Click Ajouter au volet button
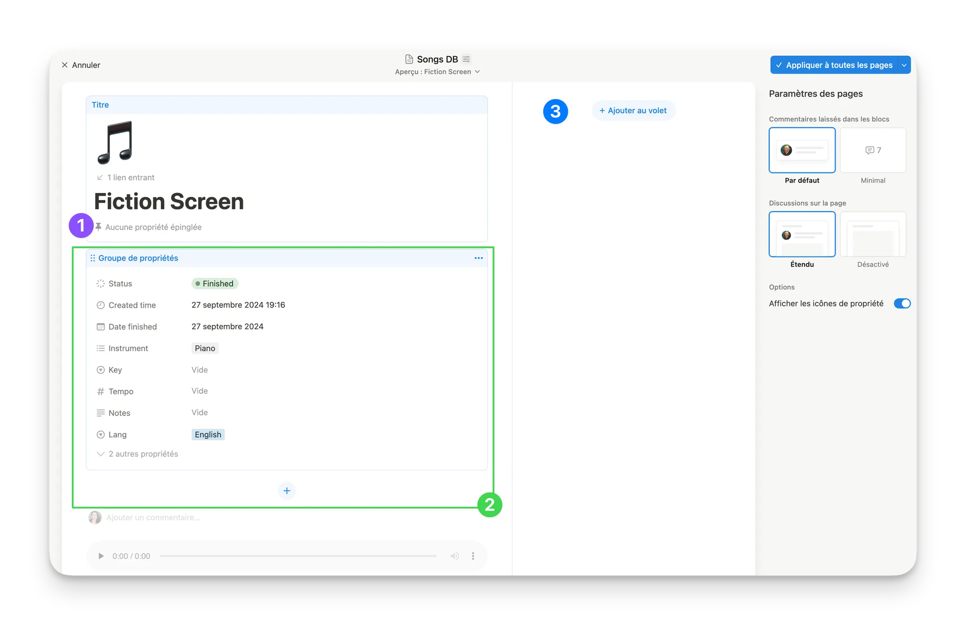This screenshot has width=966, height=625. pyautogui.click(x=633, y=110)
